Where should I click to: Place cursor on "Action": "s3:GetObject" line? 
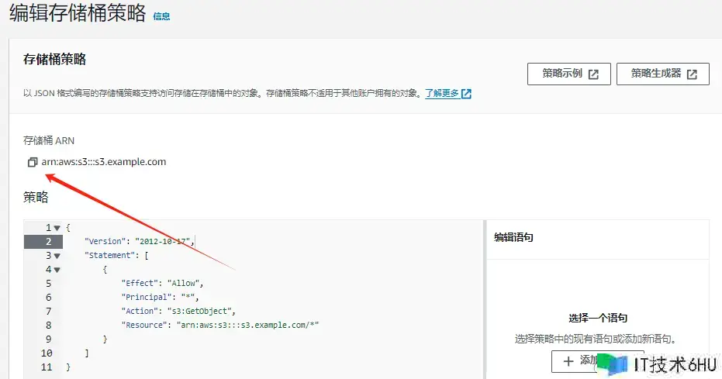click(178, 312)
